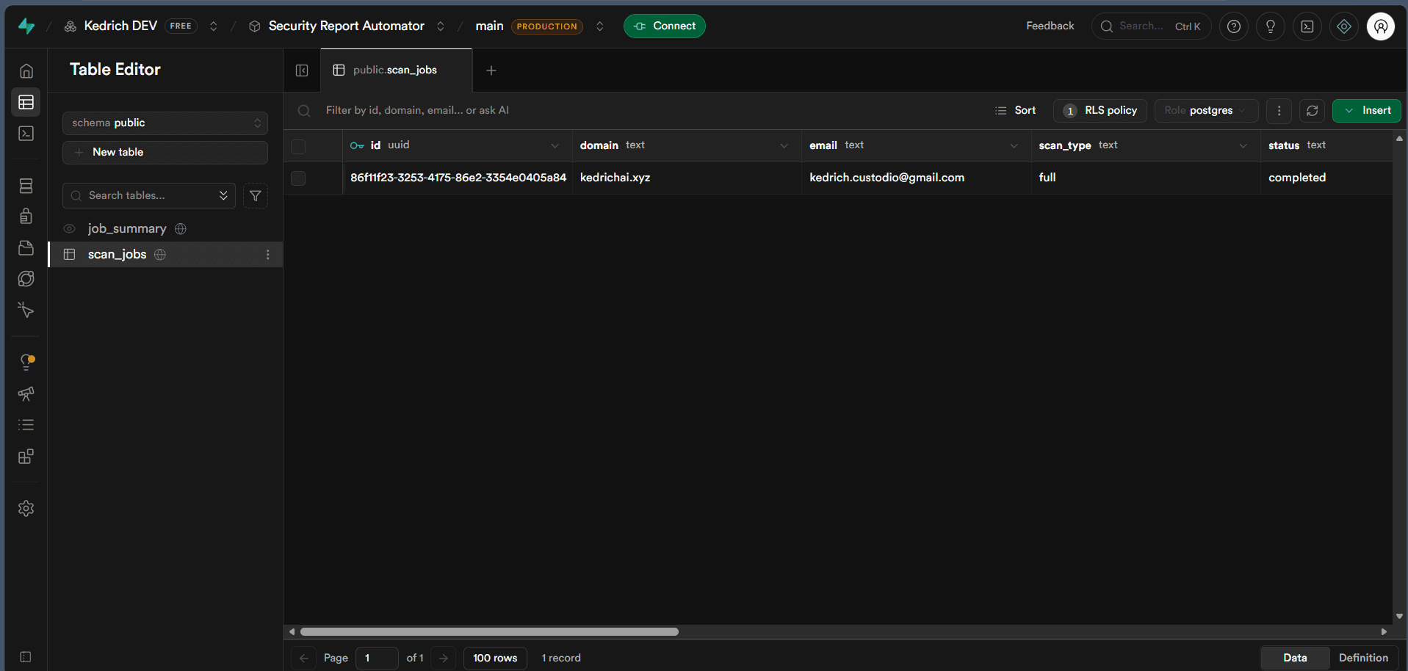Click the horizontal scrollbar thumb
Screen dimensions: 1408x671
click(x=489, y=632)
